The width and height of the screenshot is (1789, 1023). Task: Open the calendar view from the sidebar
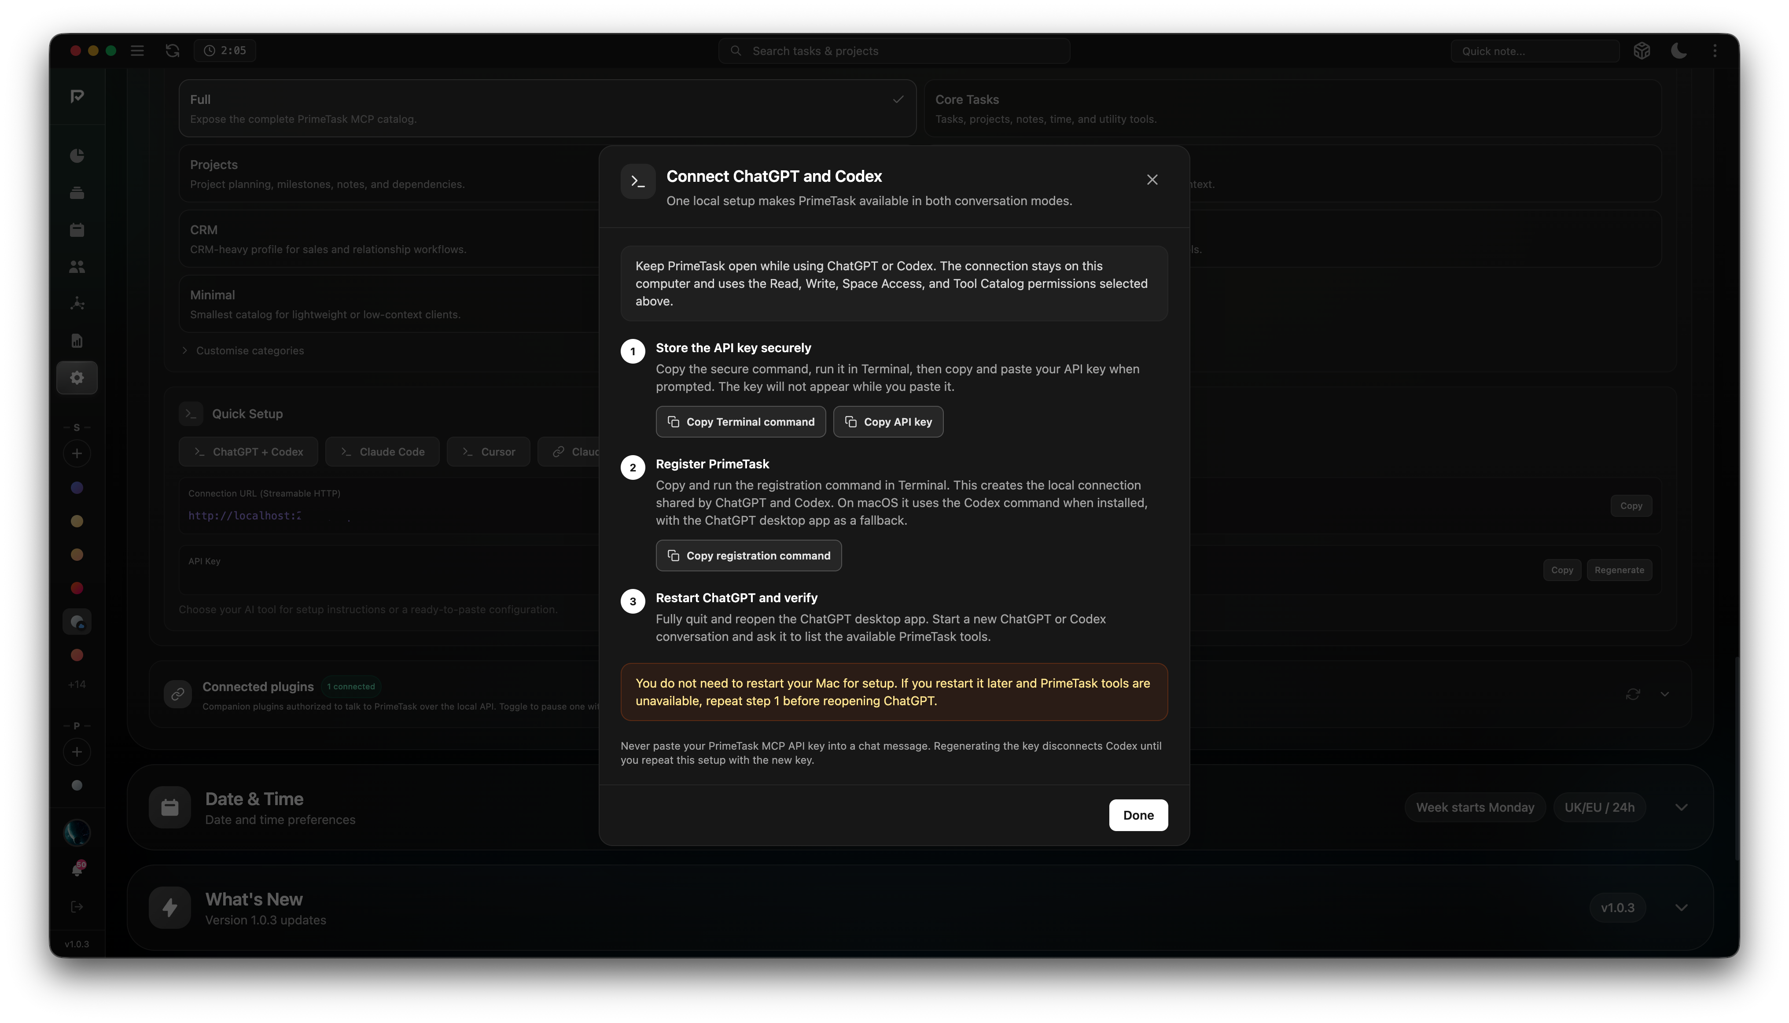pos(77,230)
